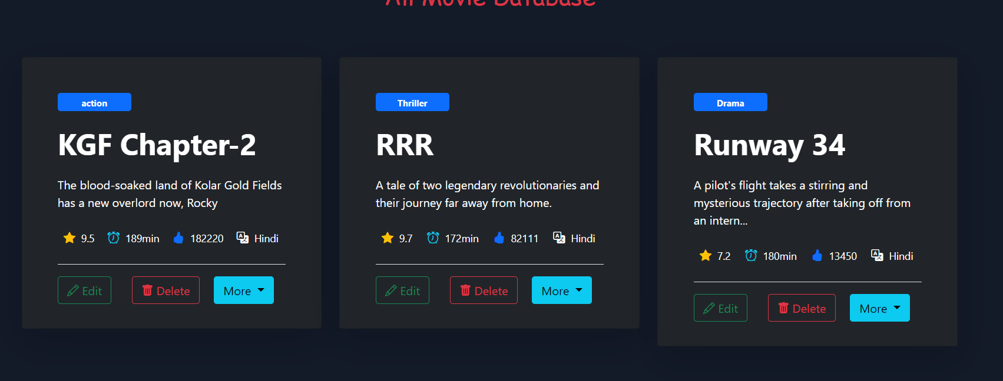Click the legendary revolutionaries description text

(488, 194)
